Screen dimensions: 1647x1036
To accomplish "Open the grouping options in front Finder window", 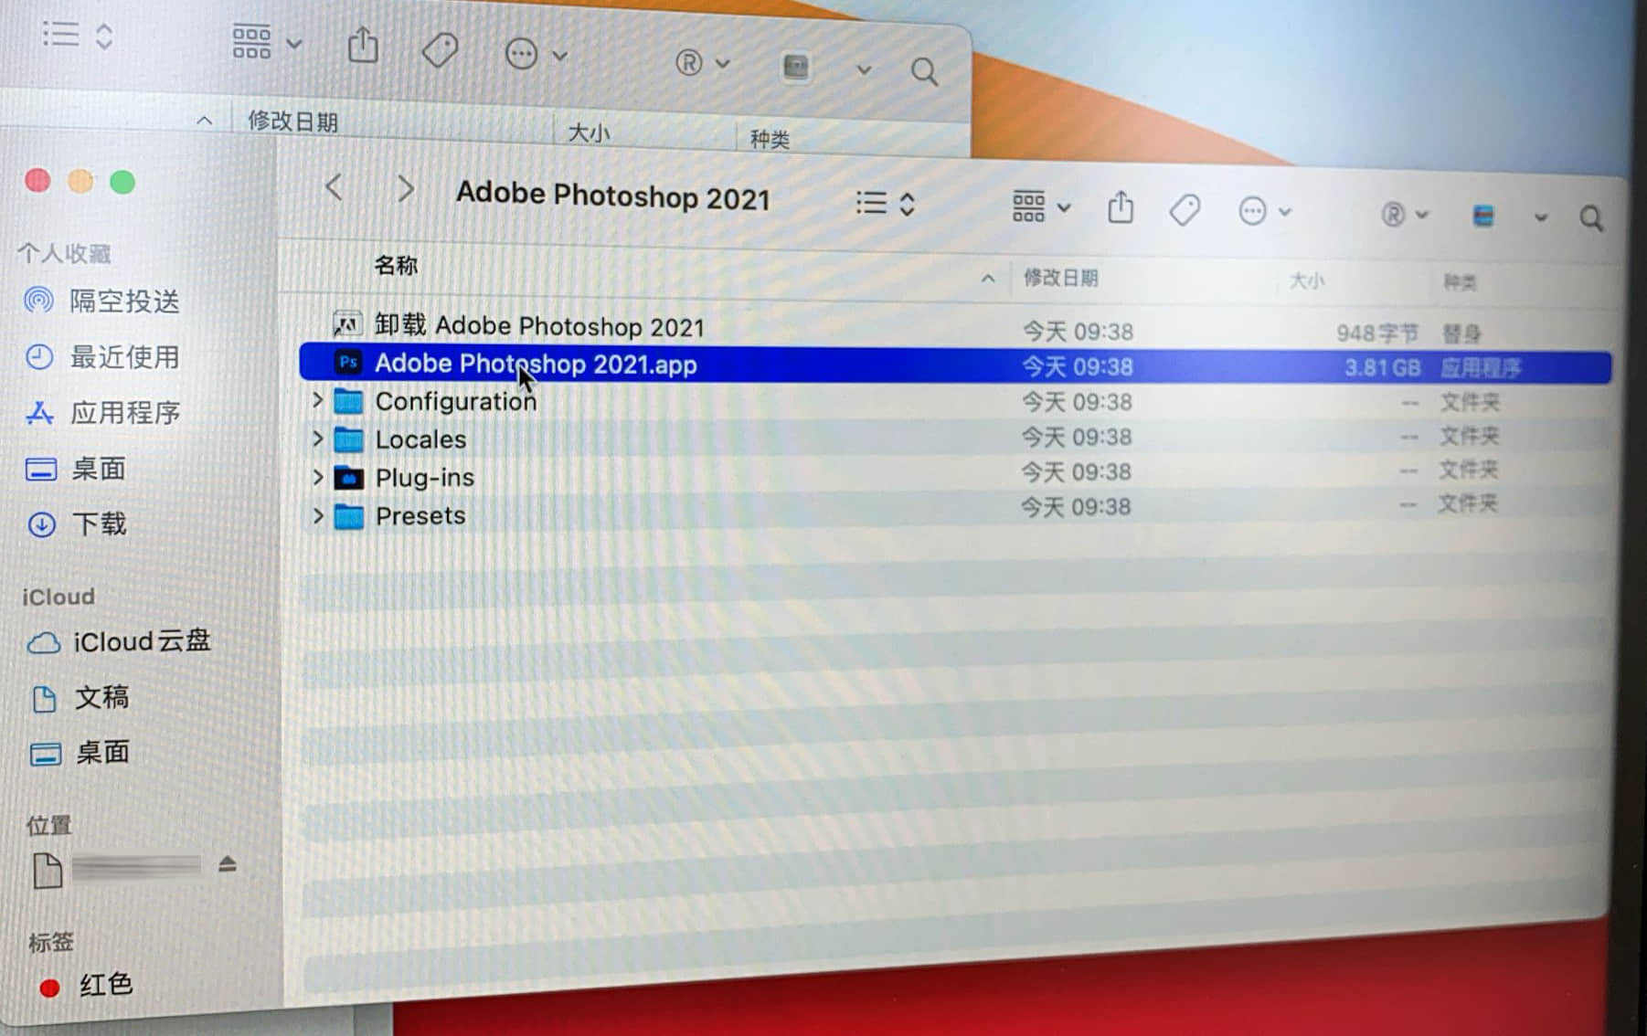I will (1040, 206).
